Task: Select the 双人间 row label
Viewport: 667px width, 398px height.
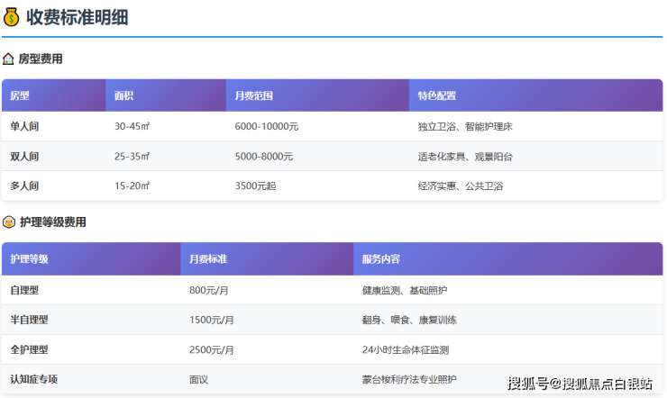Action: point(24,156)
